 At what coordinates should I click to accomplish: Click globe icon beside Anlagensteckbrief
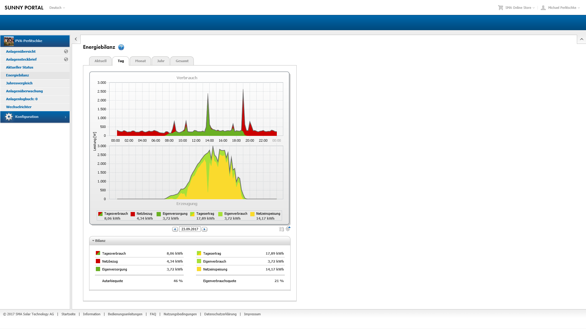pos(66,59)
